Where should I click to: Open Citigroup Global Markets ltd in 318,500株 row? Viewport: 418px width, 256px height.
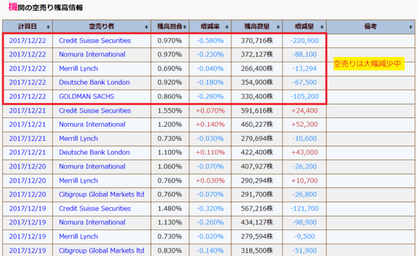point(102,250)
